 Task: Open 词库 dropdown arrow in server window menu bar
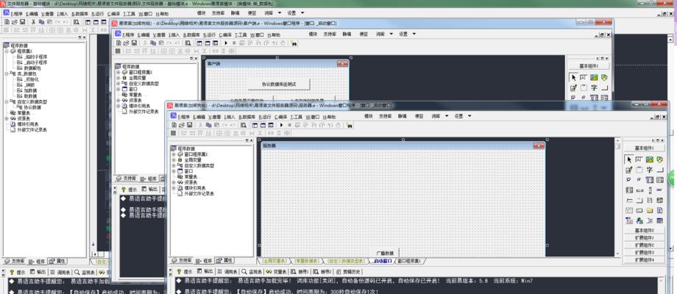(447, 116)
